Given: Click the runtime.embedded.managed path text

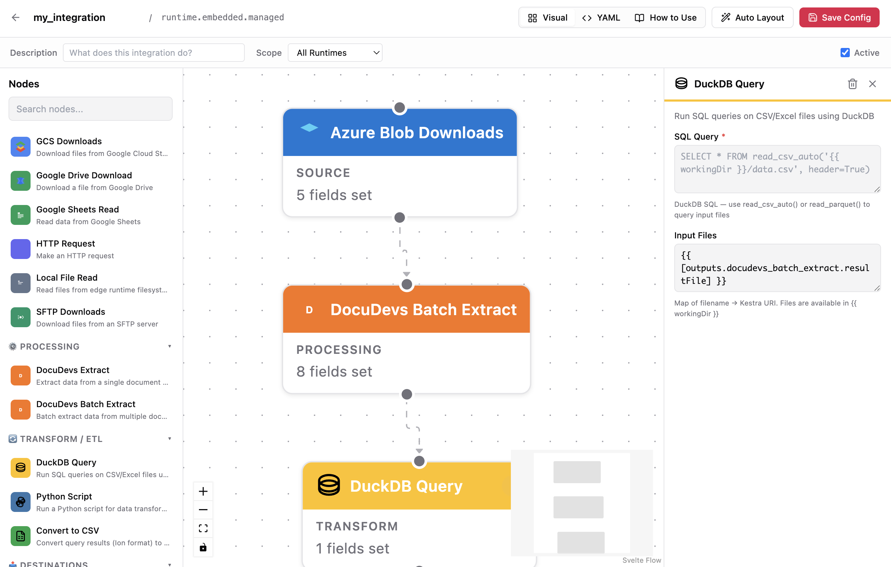Looking at the screenshot, I should coord(223,17).
